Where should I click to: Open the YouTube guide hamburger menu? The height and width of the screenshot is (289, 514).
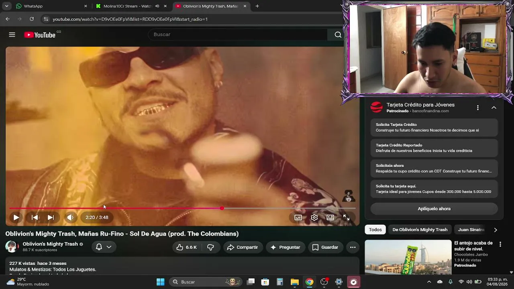coord(12,35)
